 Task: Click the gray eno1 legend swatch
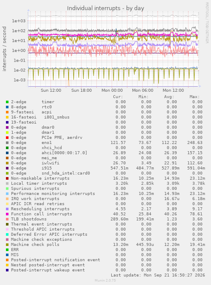click(x=7, y=143)
